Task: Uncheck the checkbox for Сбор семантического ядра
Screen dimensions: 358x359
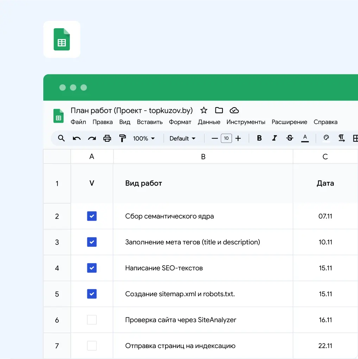Action: point(92,216)
